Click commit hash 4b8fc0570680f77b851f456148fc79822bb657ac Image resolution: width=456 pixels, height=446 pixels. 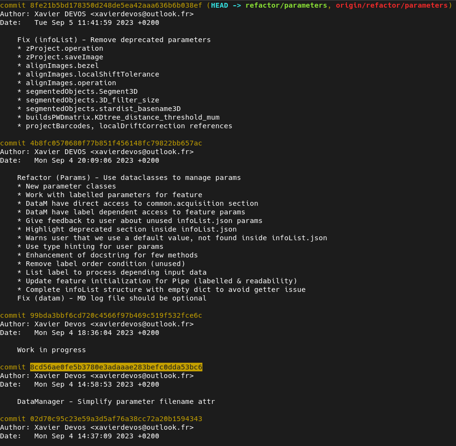116,143
